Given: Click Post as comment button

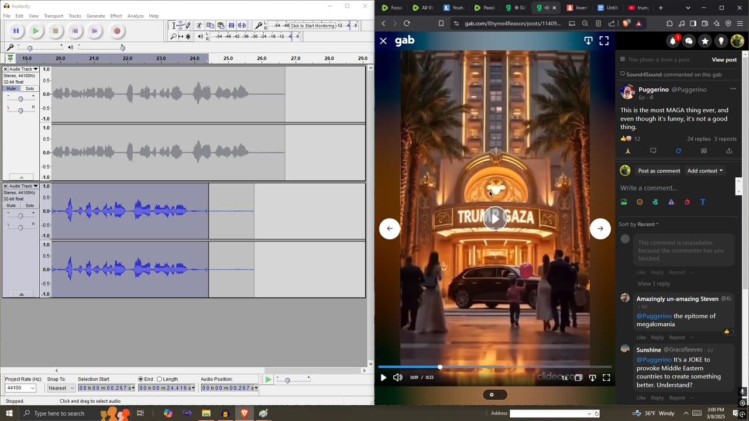Looking at the screenshot, I should coord(659,171).
